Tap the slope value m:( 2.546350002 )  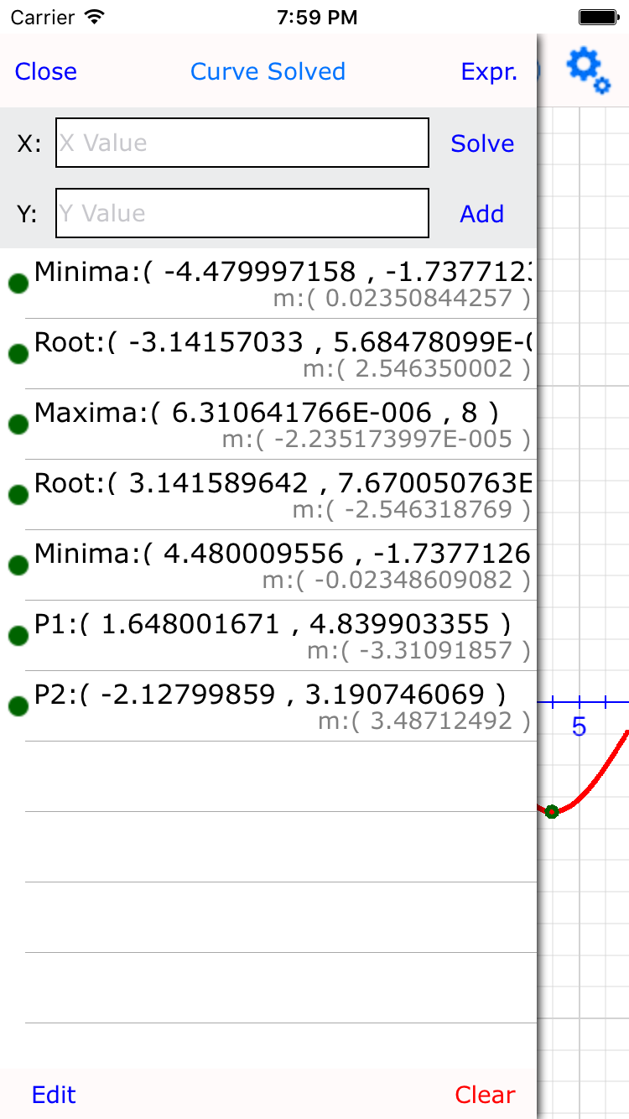417,368
